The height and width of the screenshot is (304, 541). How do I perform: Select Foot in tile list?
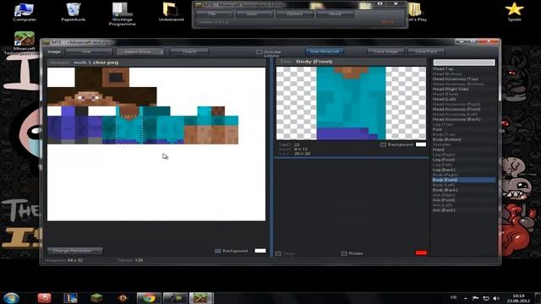pyautogui.click(x=437, y=129)
